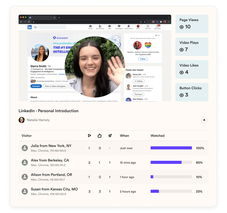Screen dimensions: 227x213
Task: Open the Me profile menu
Action: tap(138, 27)
